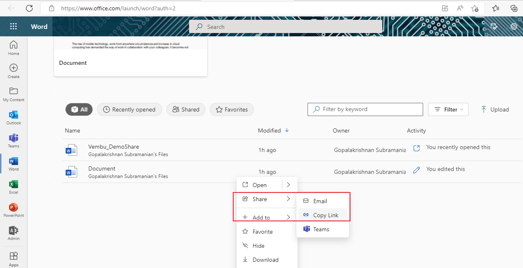
Task: Open Create in the sidebar
Action: (x=14, y=71)
